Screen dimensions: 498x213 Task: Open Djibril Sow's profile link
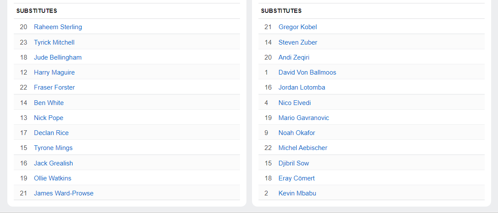[x=294, y=163]
